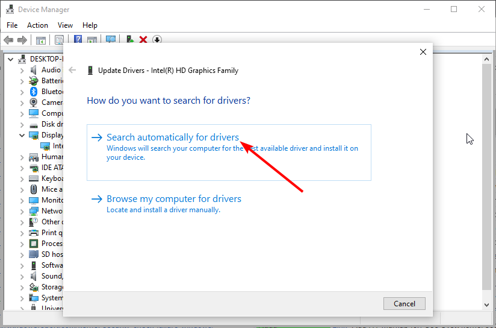Click Show/Hide Console Tree toolbar icon

point(41,40)
